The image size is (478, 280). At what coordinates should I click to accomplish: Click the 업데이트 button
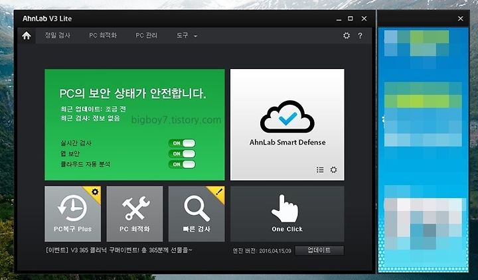pos(319,250)
